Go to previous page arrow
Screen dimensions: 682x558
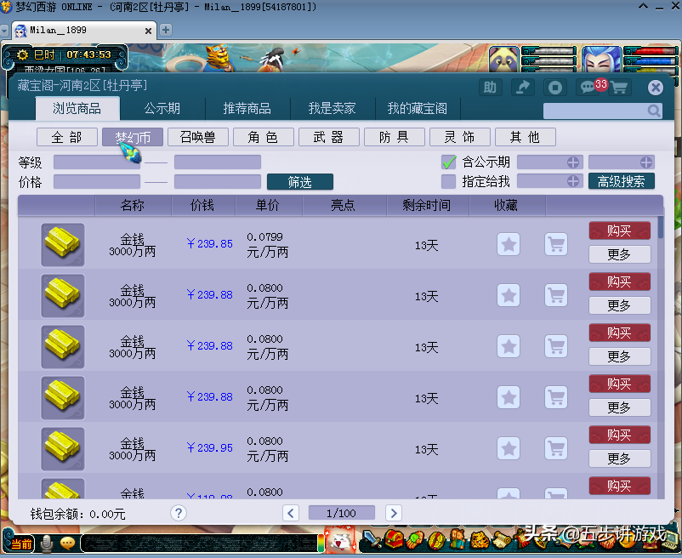coord(291,513)
